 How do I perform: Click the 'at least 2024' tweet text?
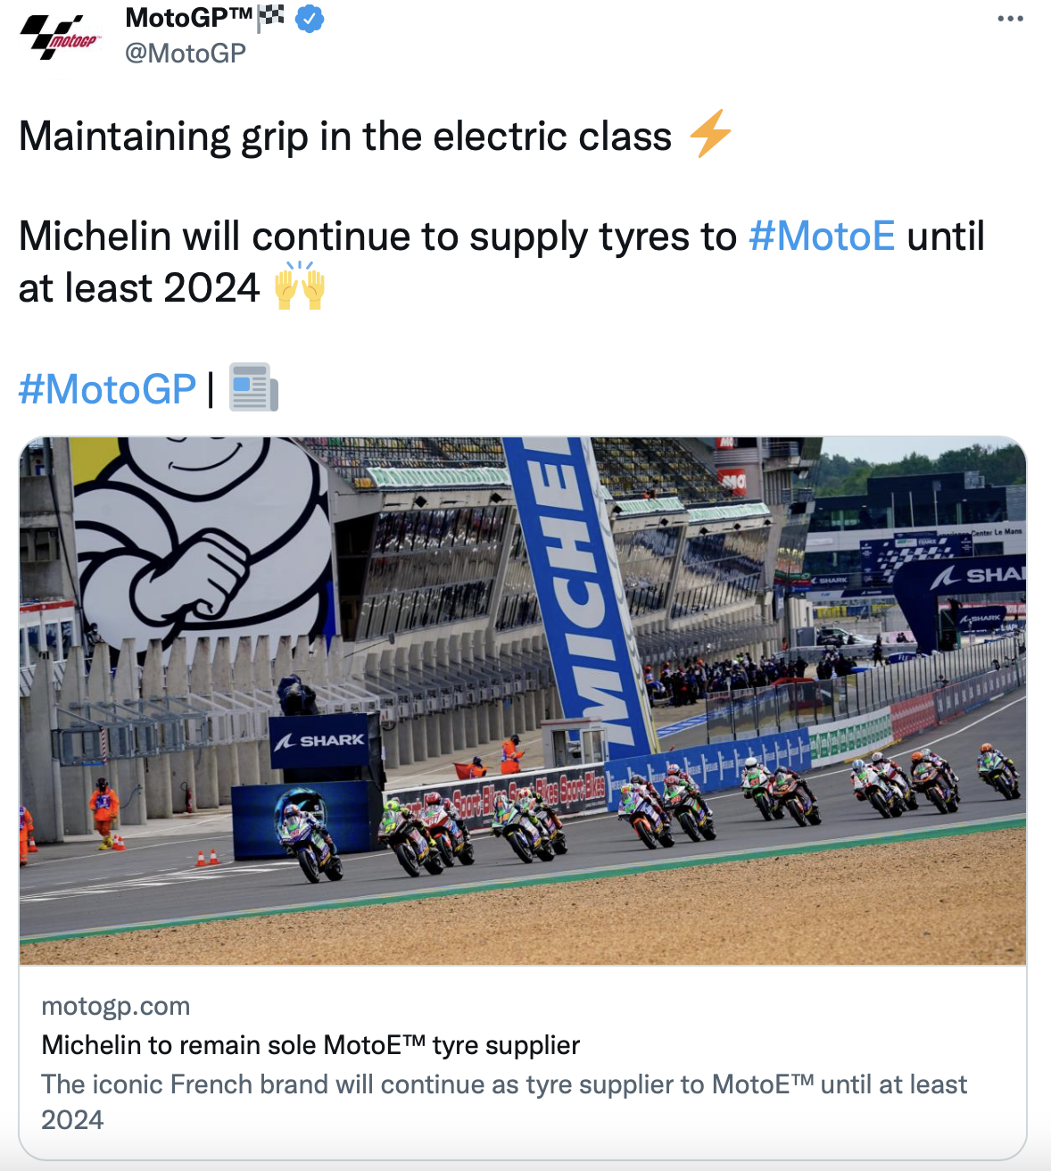(x=139, y=288)
